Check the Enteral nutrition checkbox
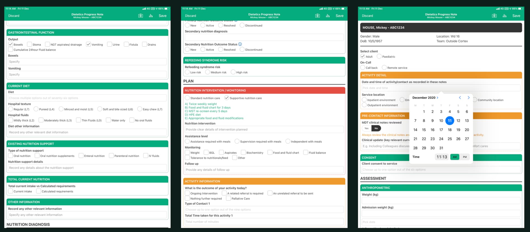 click(81, 156)
